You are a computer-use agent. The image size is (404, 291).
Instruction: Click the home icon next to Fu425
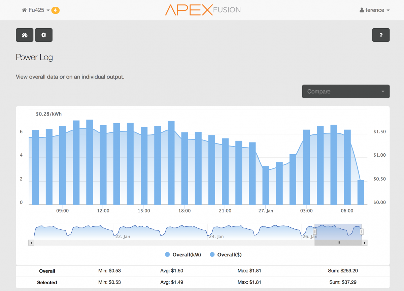point(24,10)
